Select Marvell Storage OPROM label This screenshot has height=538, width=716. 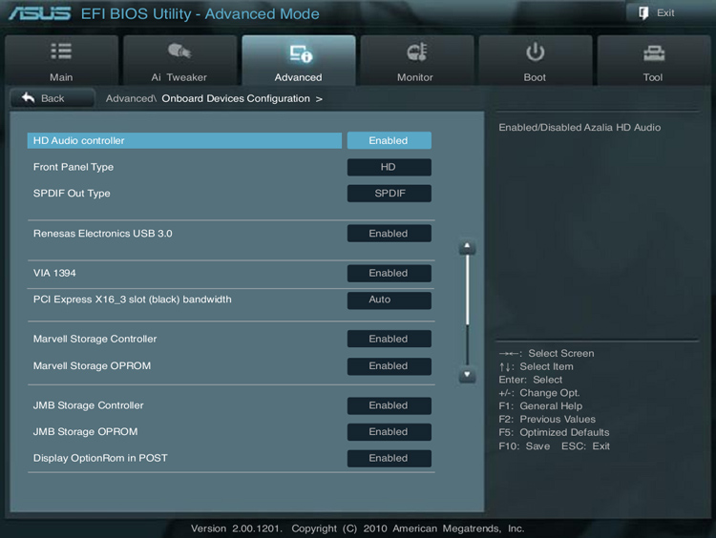[92, 366]
